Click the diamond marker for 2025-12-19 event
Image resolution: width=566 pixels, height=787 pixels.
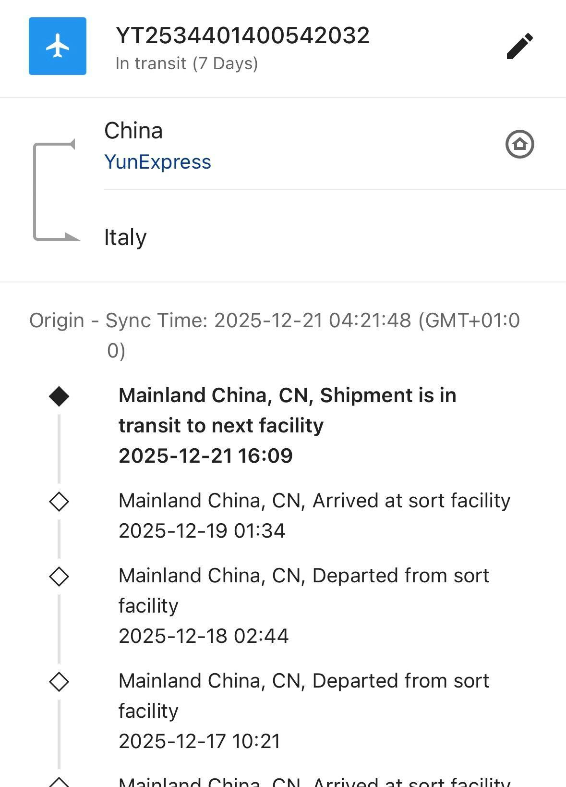(x=59, y=502)
